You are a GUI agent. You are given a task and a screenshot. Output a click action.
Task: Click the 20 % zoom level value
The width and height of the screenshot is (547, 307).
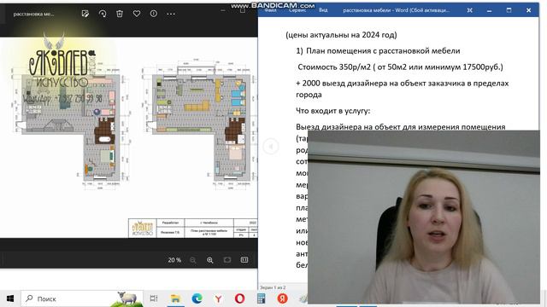(x=174, y=260)
